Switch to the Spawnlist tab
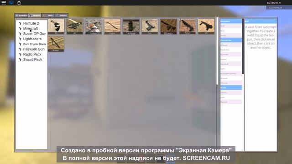This screenshot has width=292, height=164. click(x=21, y=15)
